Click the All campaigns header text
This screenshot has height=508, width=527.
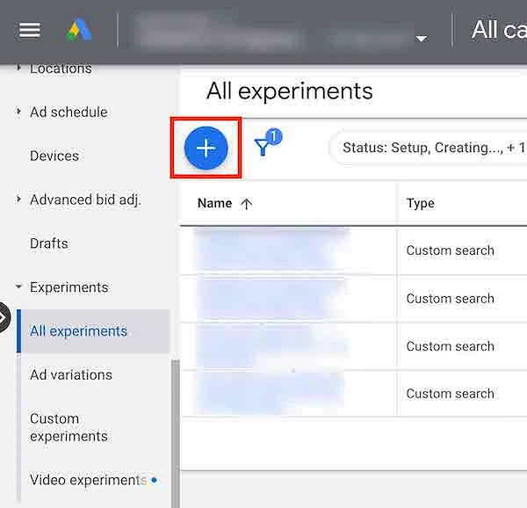[x=499, y=30]
